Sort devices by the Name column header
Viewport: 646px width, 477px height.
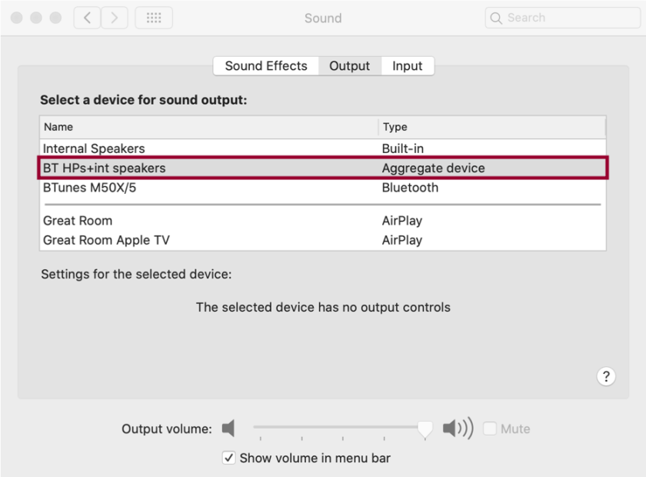click(58, 127)
